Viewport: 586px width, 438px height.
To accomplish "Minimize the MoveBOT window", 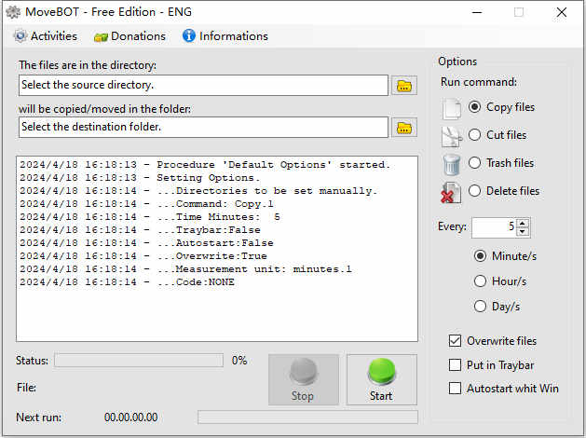I will pyautogui.click(x=477, y=12).
